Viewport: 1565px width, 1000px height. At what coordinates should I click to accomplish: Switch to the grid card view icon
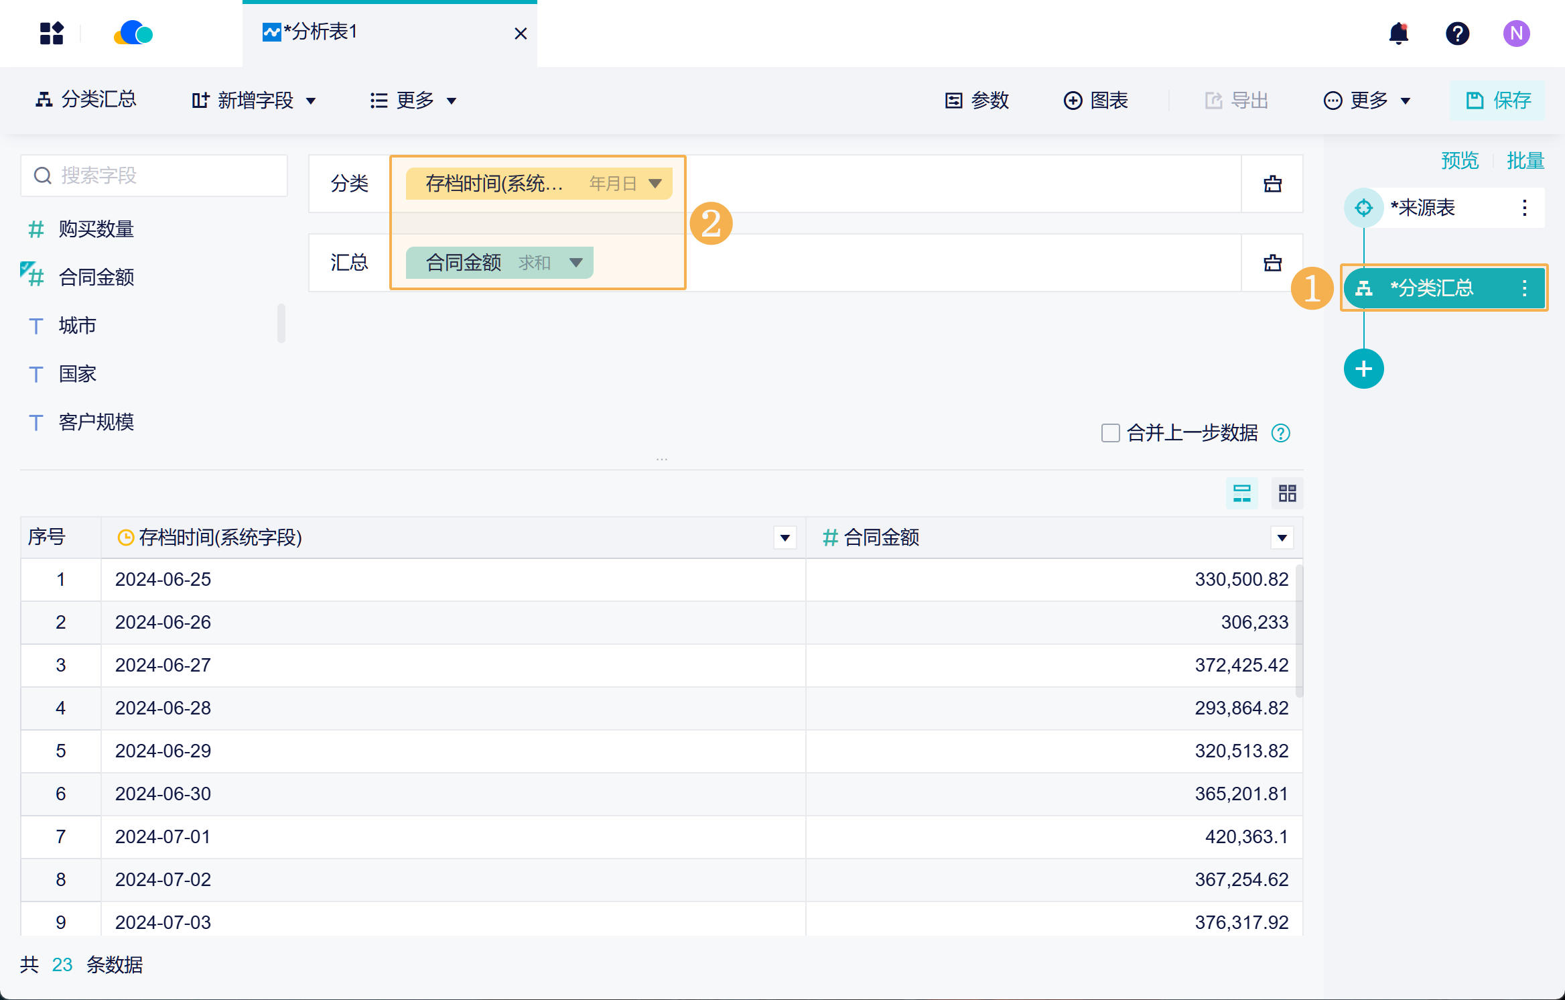point(1287,494)
